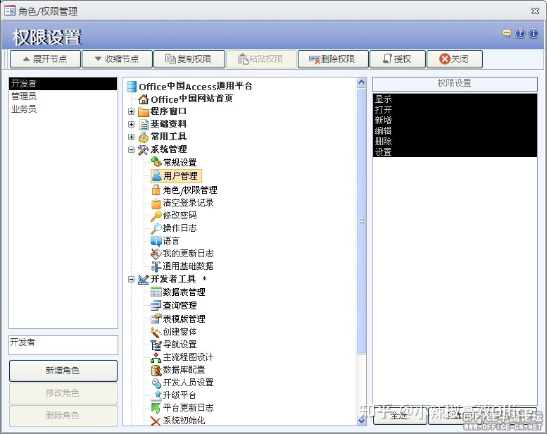Image resolution: width=547 pixels, height=434 pixels.
Task: Expand the 基础资料 tree node
Action: click(x=131, y=124)
